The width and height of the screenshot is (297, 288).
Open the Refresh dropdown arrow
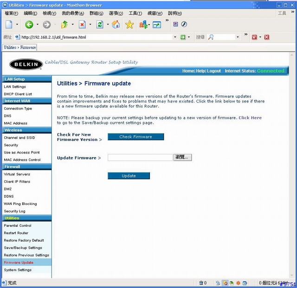(108, 24)
